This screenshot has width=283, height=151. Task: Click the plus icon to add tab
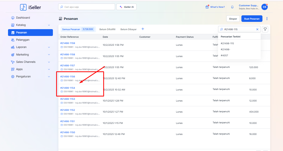[143, 29]
